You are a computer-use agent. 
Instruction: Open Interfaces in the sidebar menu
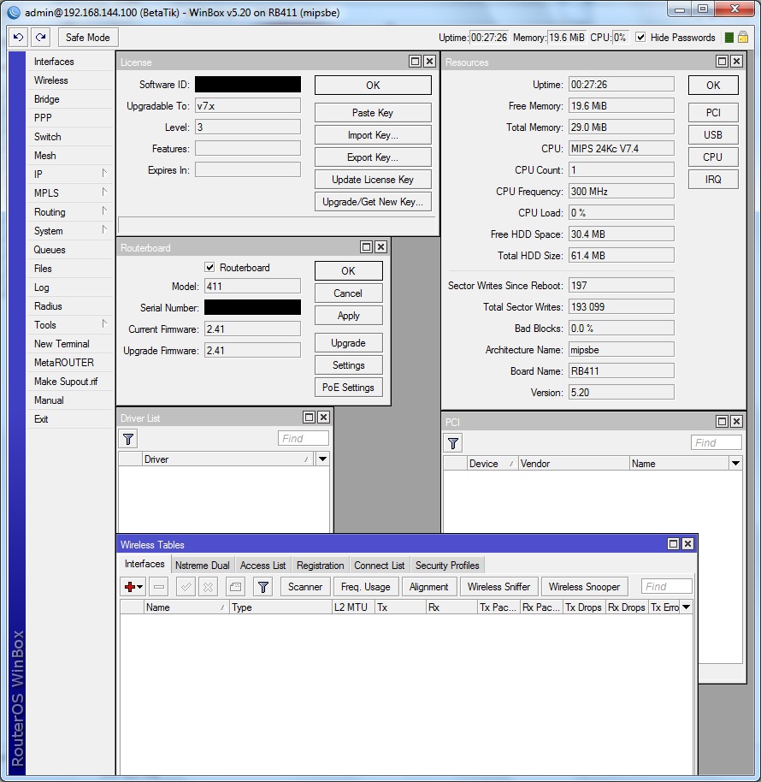tap(54, 62)
